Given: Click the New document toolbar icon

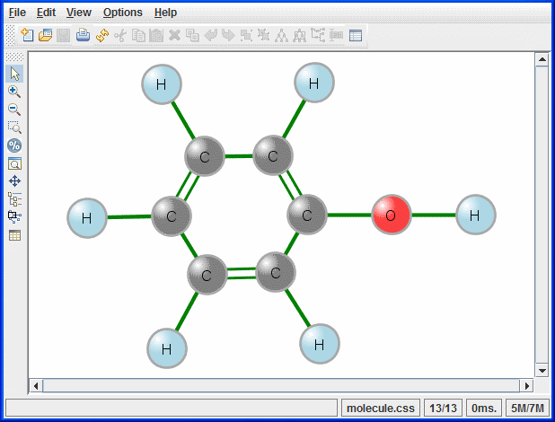Looking at the screenshot, I should pyautogui.click(x=27, y=36).
